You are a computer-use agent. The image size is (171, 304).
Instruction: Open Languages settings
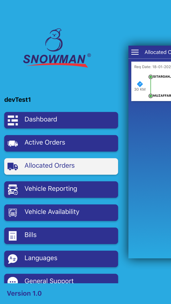61,259
